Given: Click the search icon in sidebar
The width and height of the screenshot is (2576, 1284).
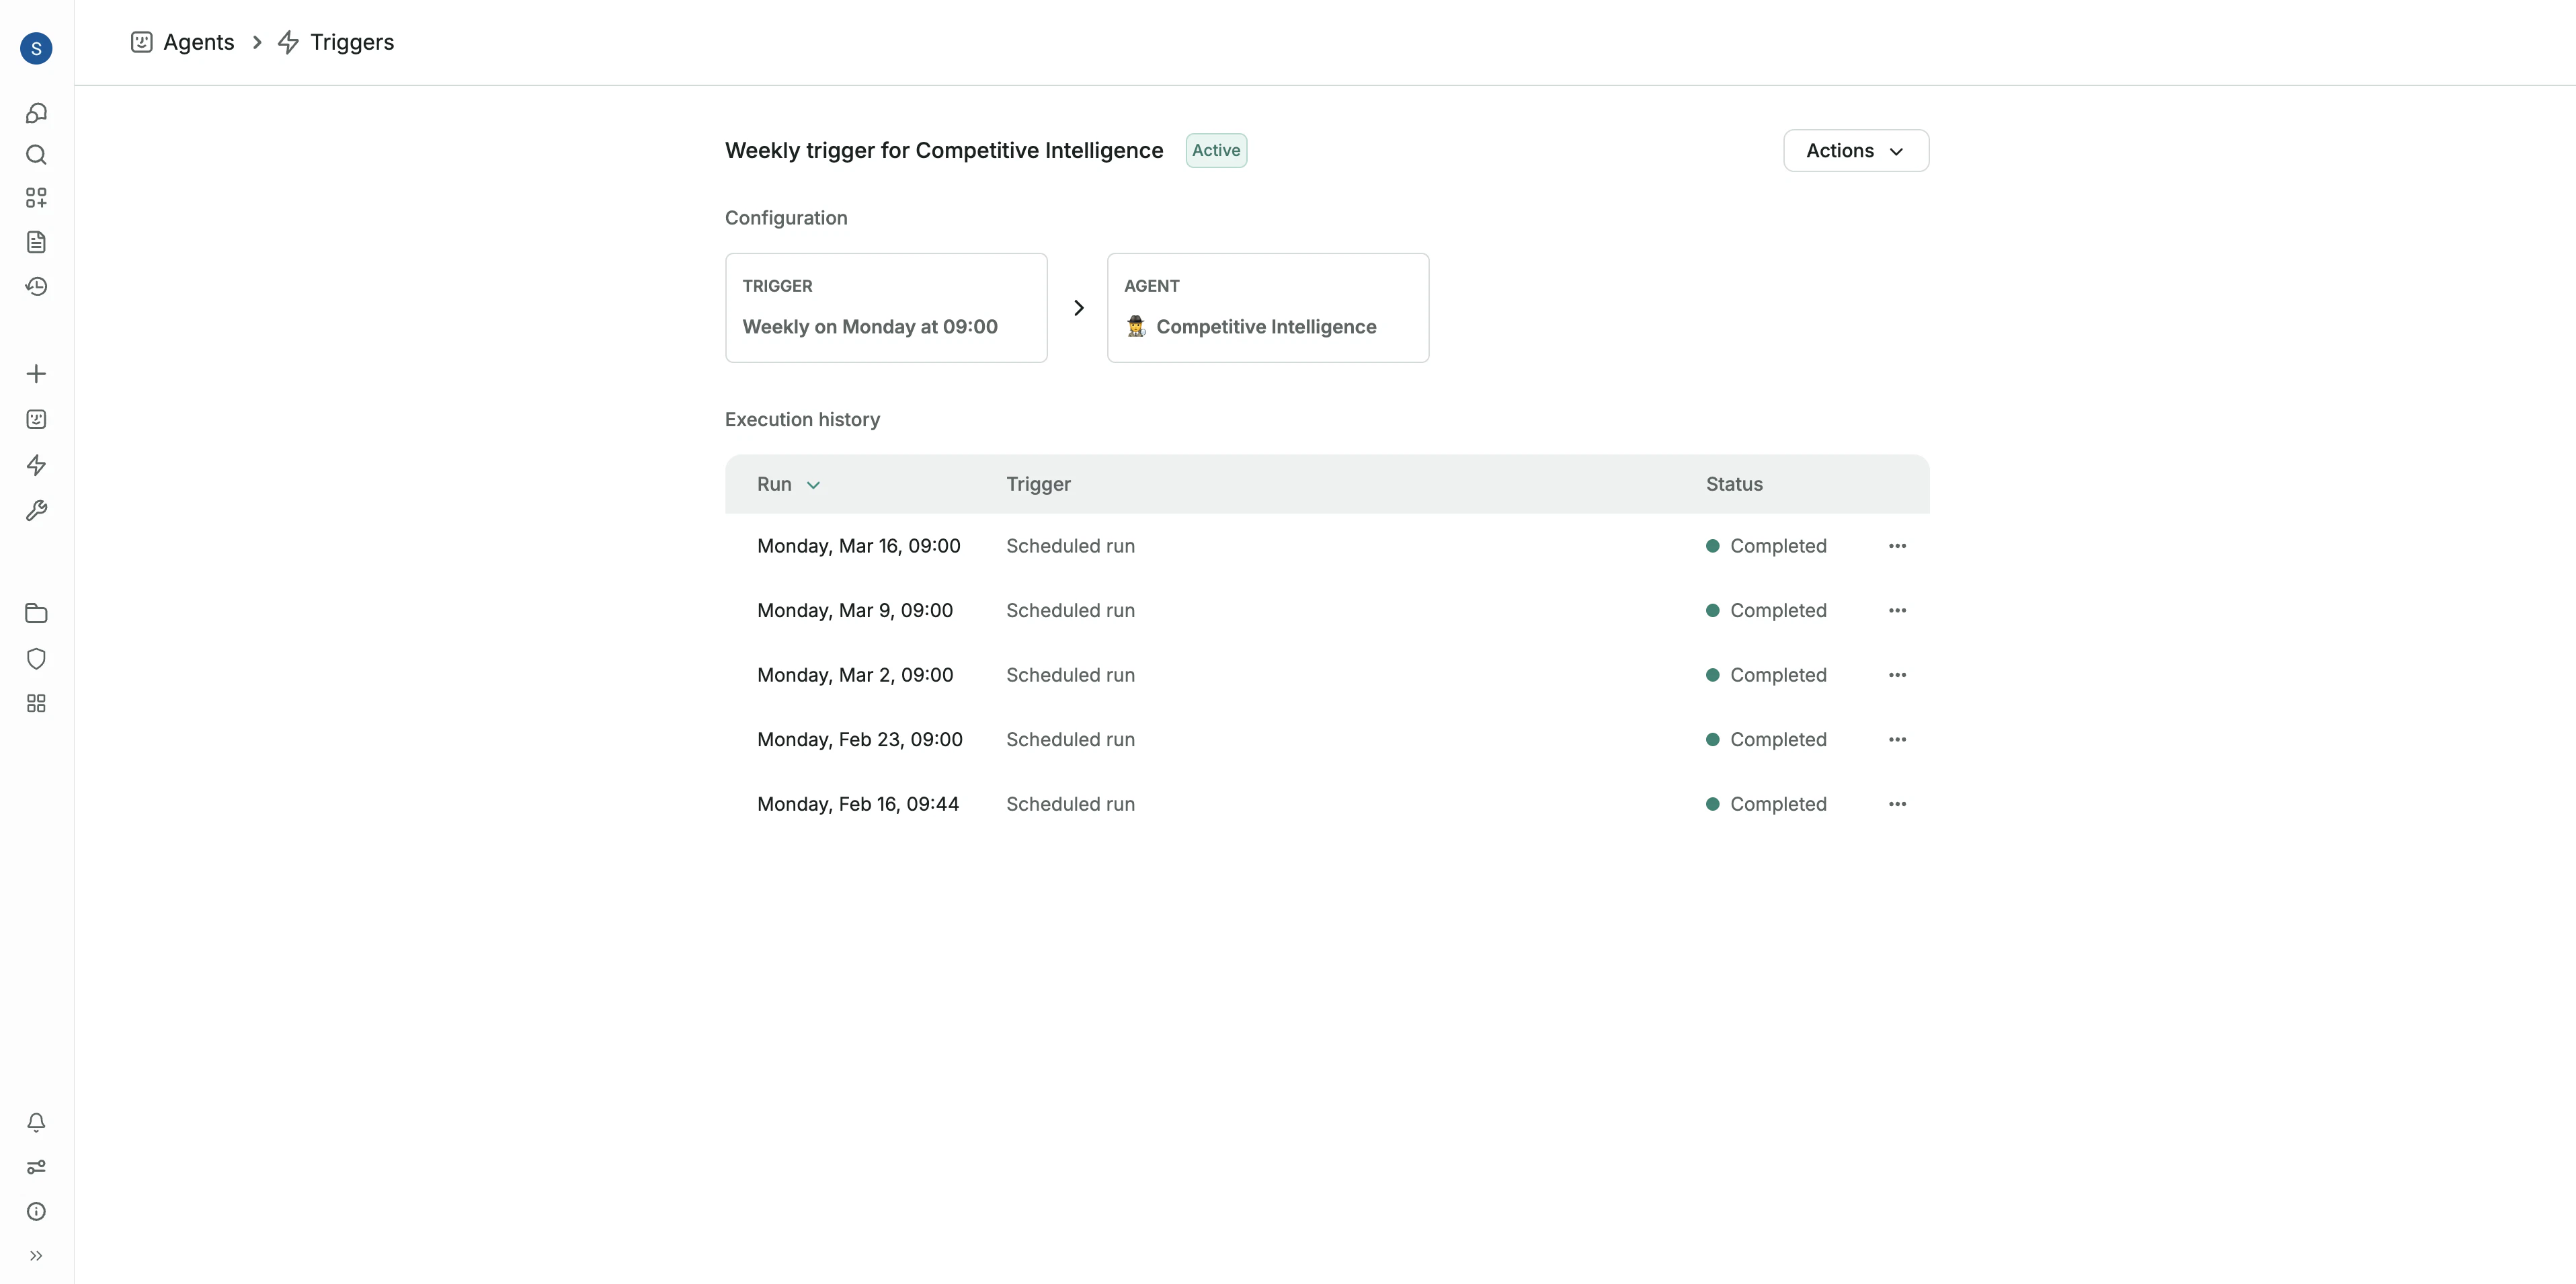Looking at the screenshot, I should 36,155.
